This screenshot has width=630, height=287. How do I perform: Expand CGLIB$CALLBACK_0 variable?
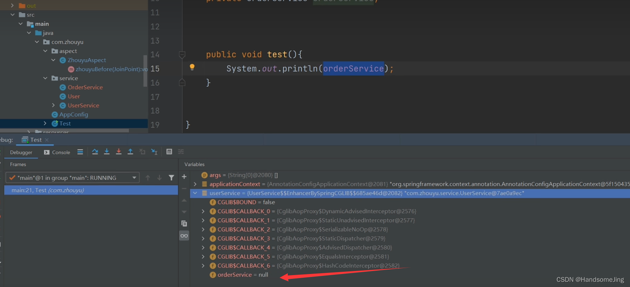[x=203, y=211]
